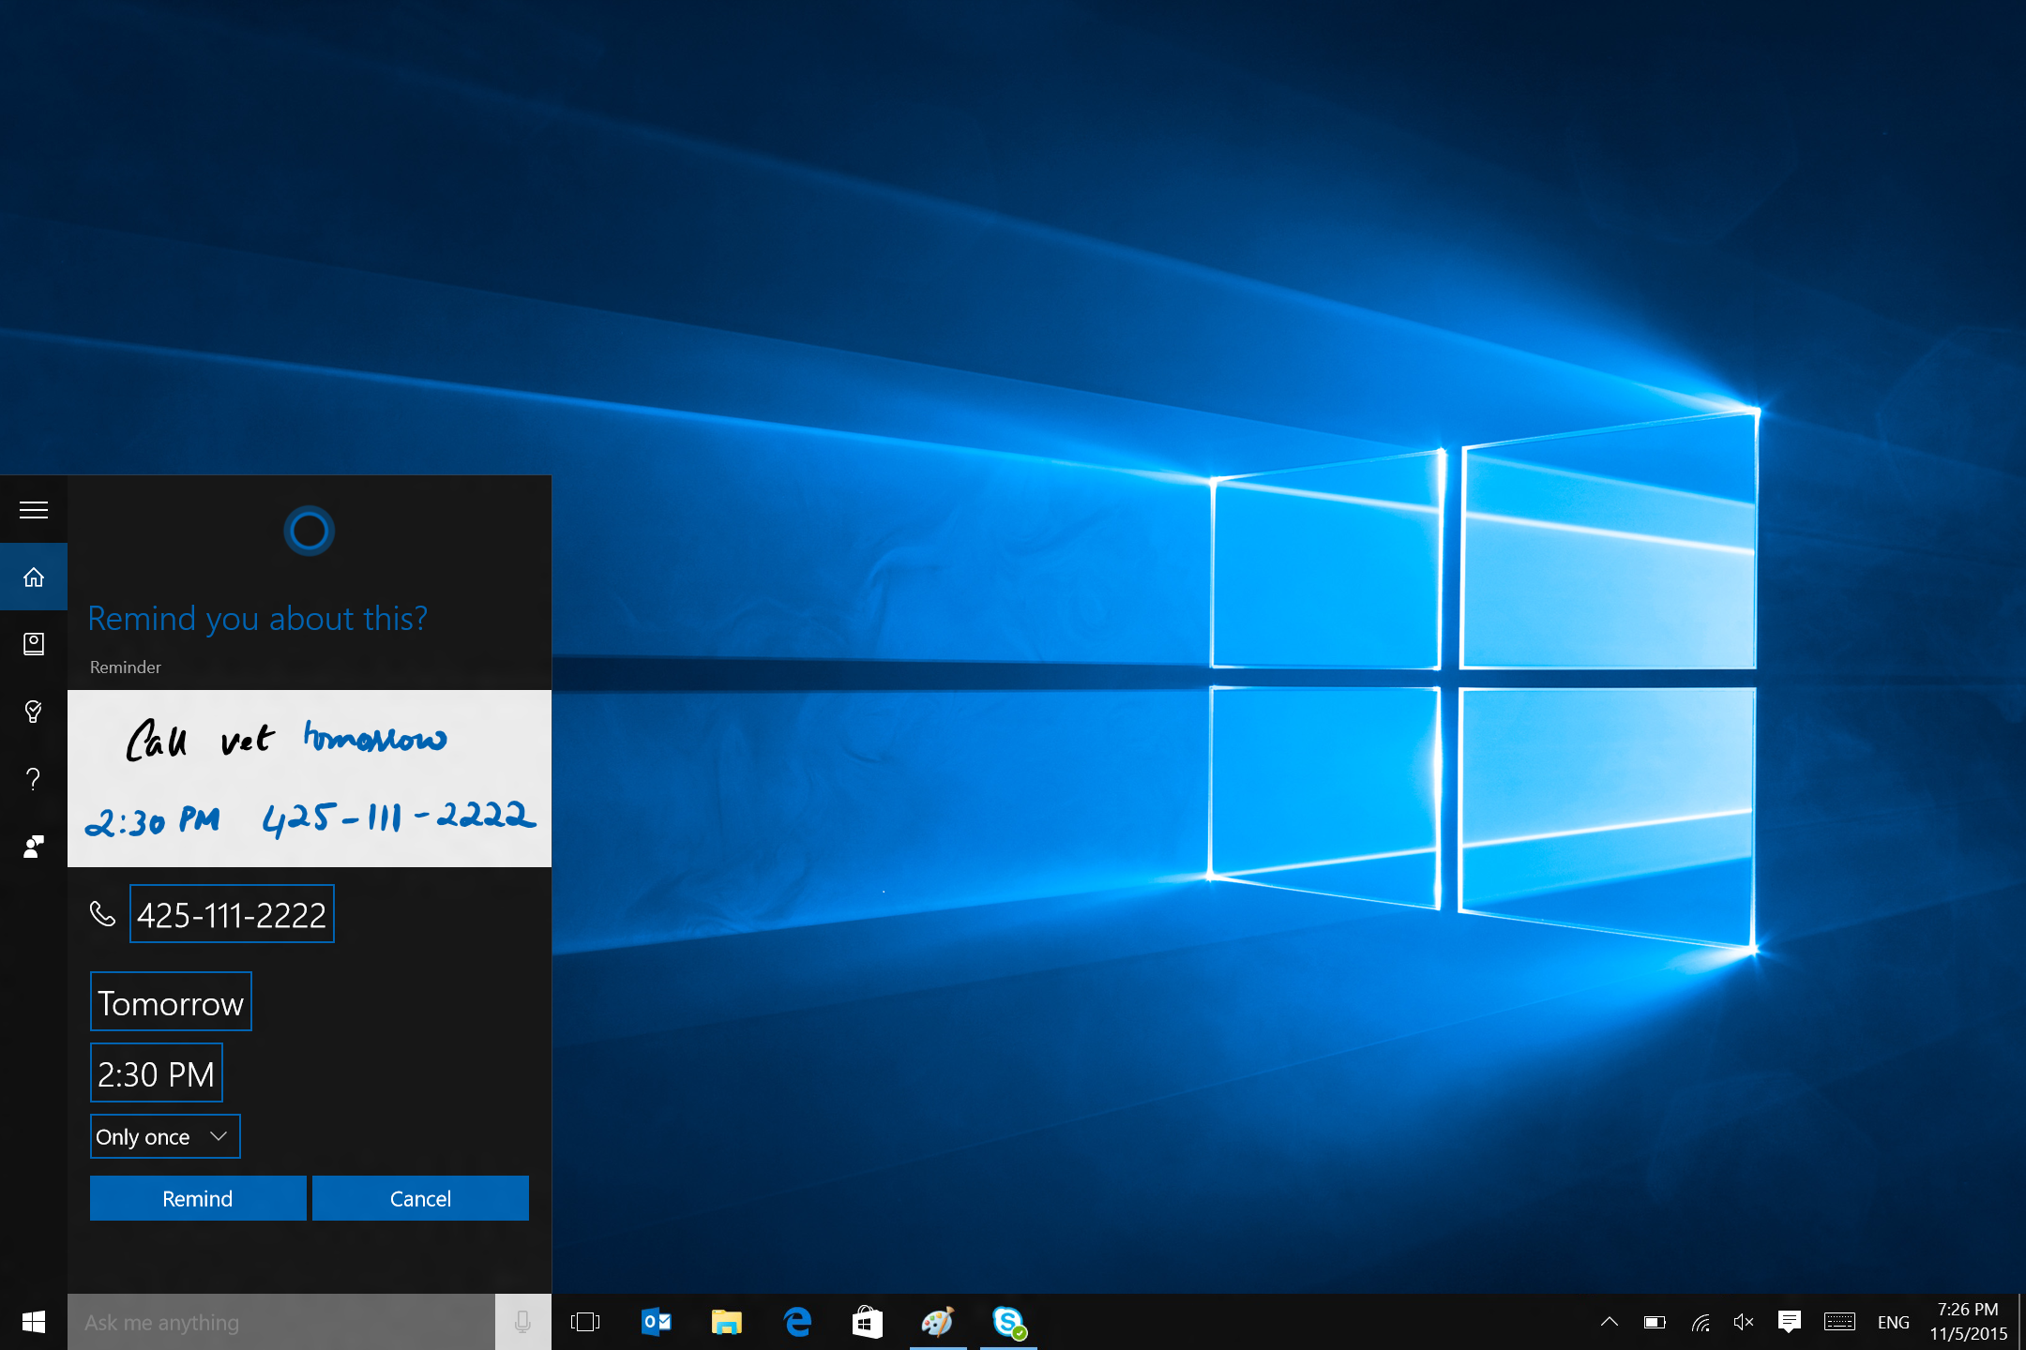This screenshot has width=2026, height=1350.
Task: Launch Outlook from the taskbar
Action: [x=656, y=1322]
